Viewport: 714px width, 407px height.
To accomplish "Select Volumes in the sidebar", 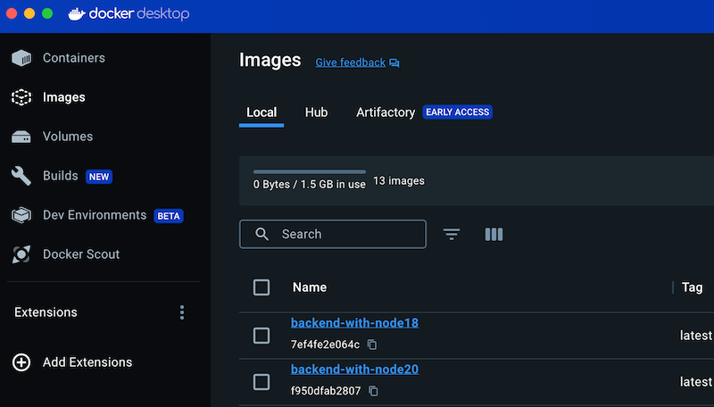I will click(x=68, y=137).
